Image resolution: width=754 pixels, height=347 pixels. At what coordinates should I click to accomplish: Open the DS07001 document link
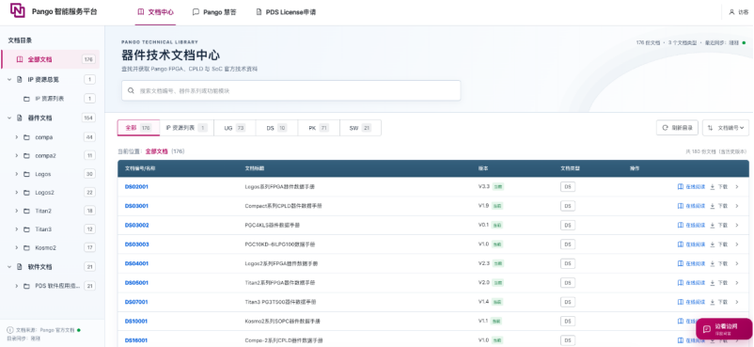pos(136,302)
